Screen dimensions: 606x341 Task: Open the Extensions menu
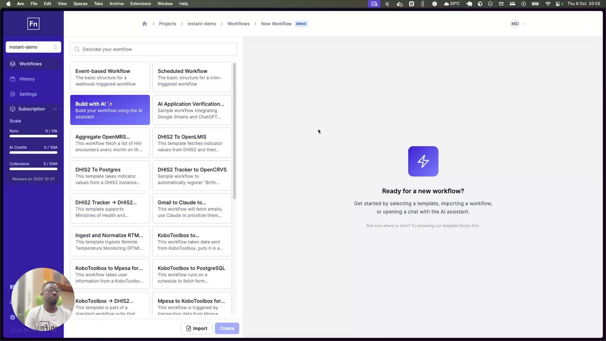pos(141,4)
